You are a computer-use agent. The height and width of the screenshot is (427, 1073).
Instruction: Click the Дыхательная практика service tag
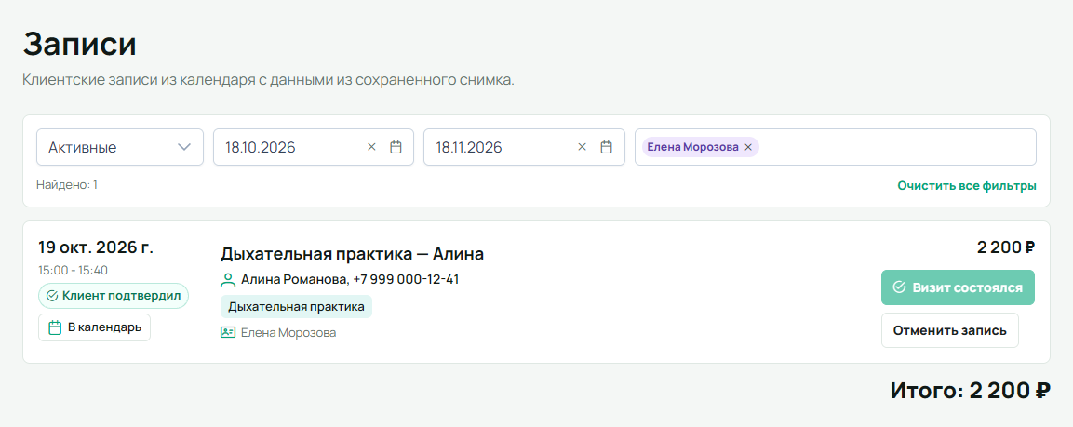point(296,307)
